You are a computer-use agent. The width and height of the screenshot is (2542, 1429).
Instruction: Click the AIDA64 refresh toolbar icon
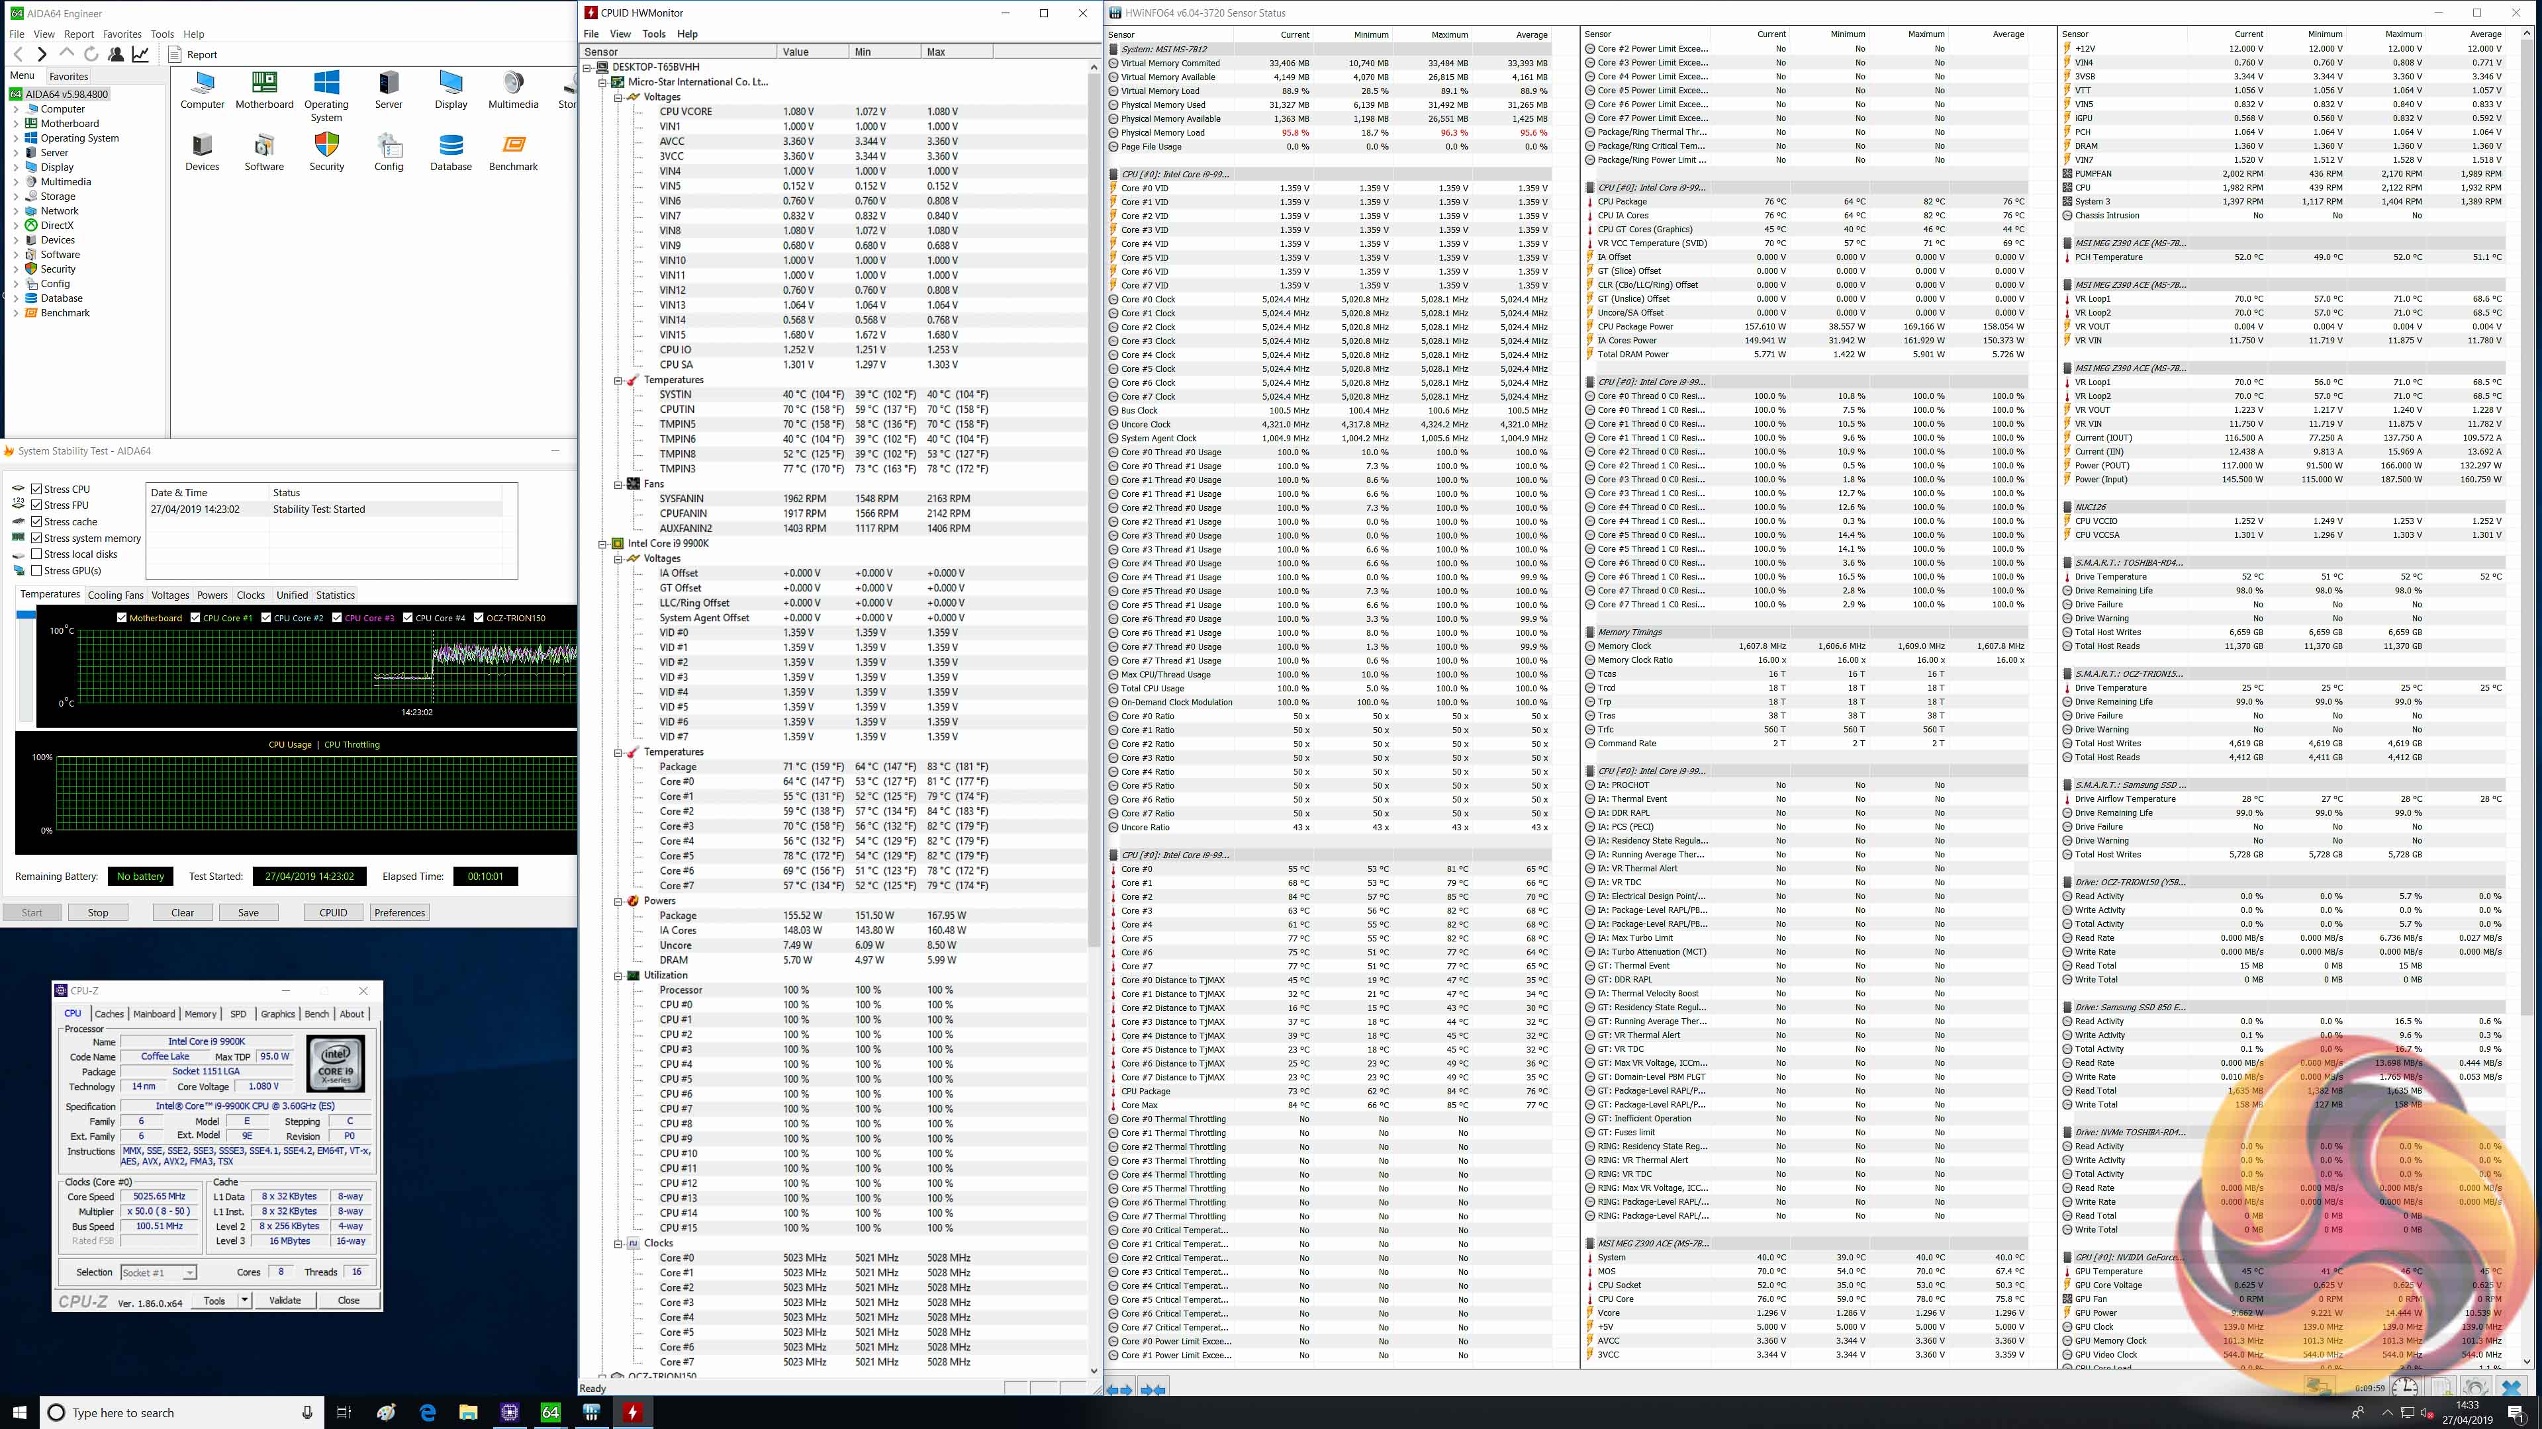click(x=91, y=54)
